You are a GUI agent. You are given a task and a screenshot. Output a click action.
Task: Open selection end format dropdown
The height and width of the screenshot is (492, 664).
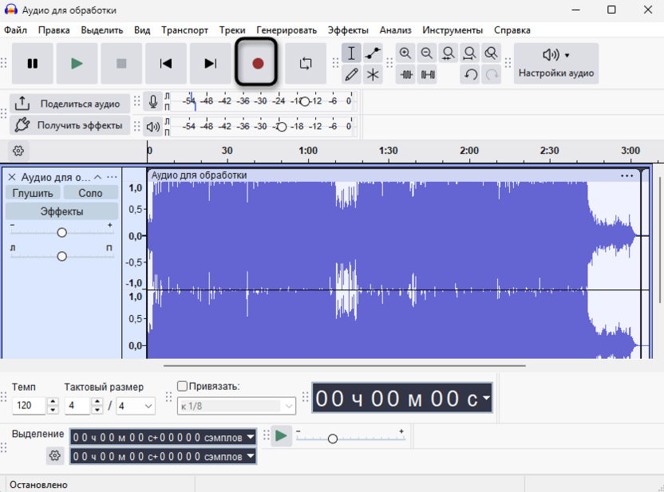[251, 456]
